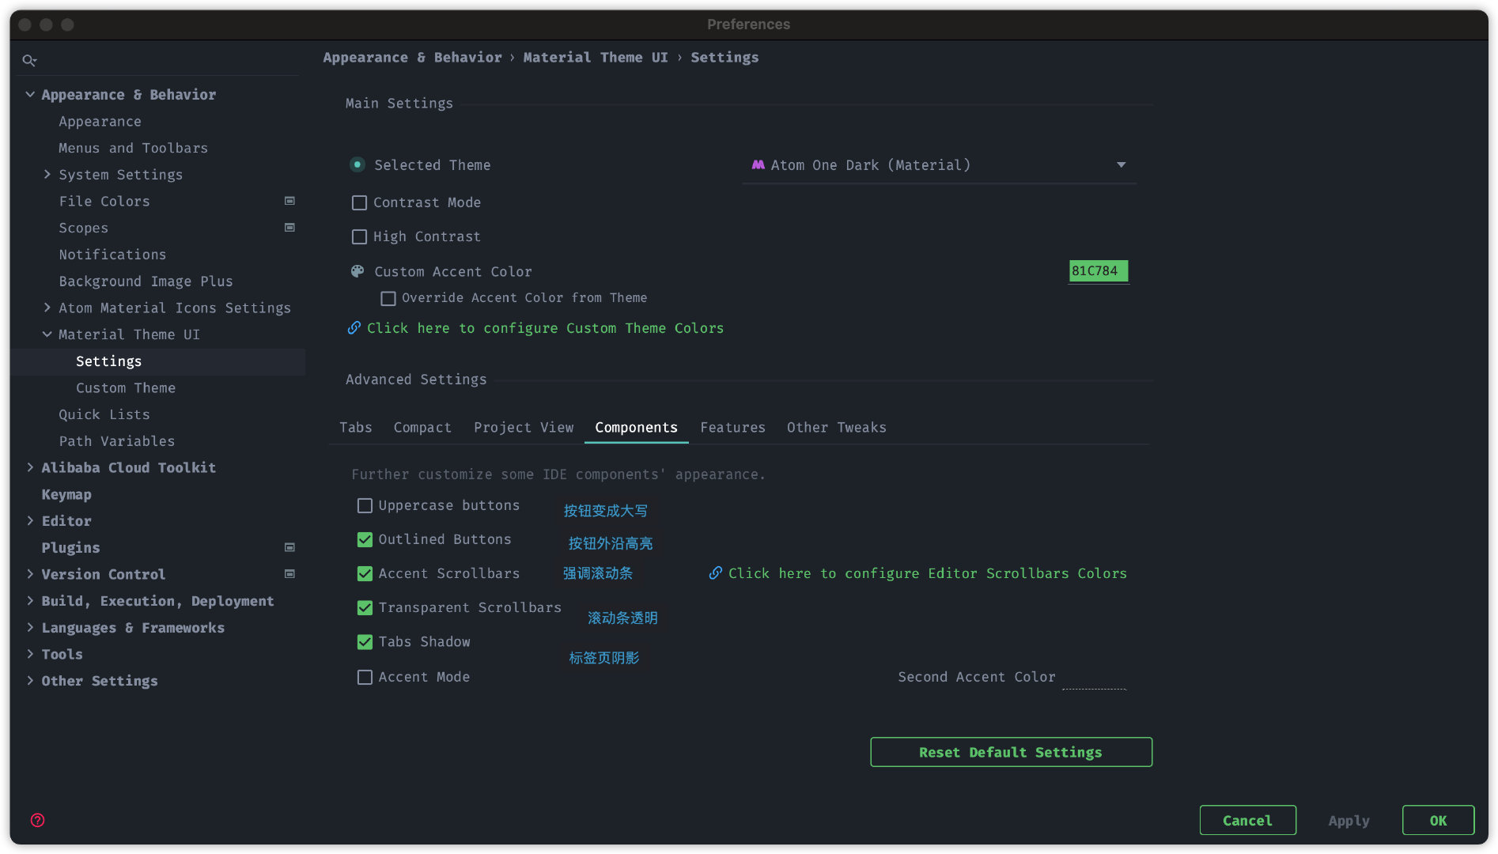Expand Build, Execution, Deployment section
The height and width of the screenshot is (854, 1498).
click(x=30, y=601)
